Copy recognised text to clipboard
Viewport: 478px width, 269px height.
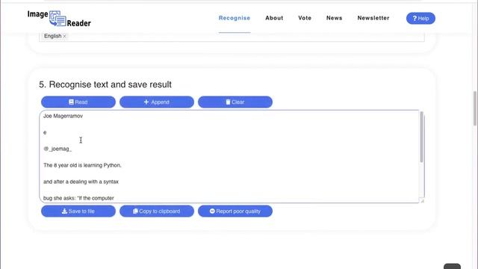tap(157, 211)
